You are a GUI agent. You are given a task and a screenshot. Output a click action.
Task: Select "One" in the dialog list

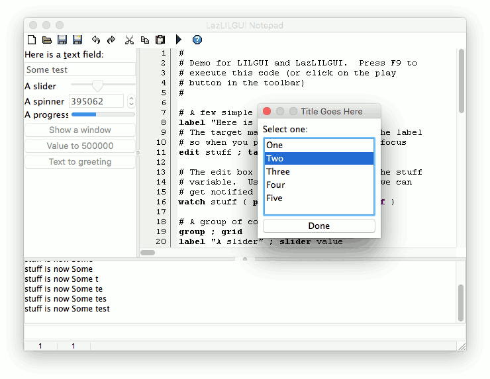[x=274, y=145]
